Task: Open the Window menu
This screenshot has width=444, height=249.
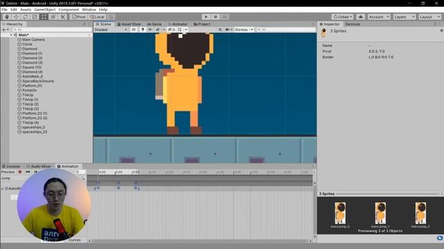Action: click(89, 10)
